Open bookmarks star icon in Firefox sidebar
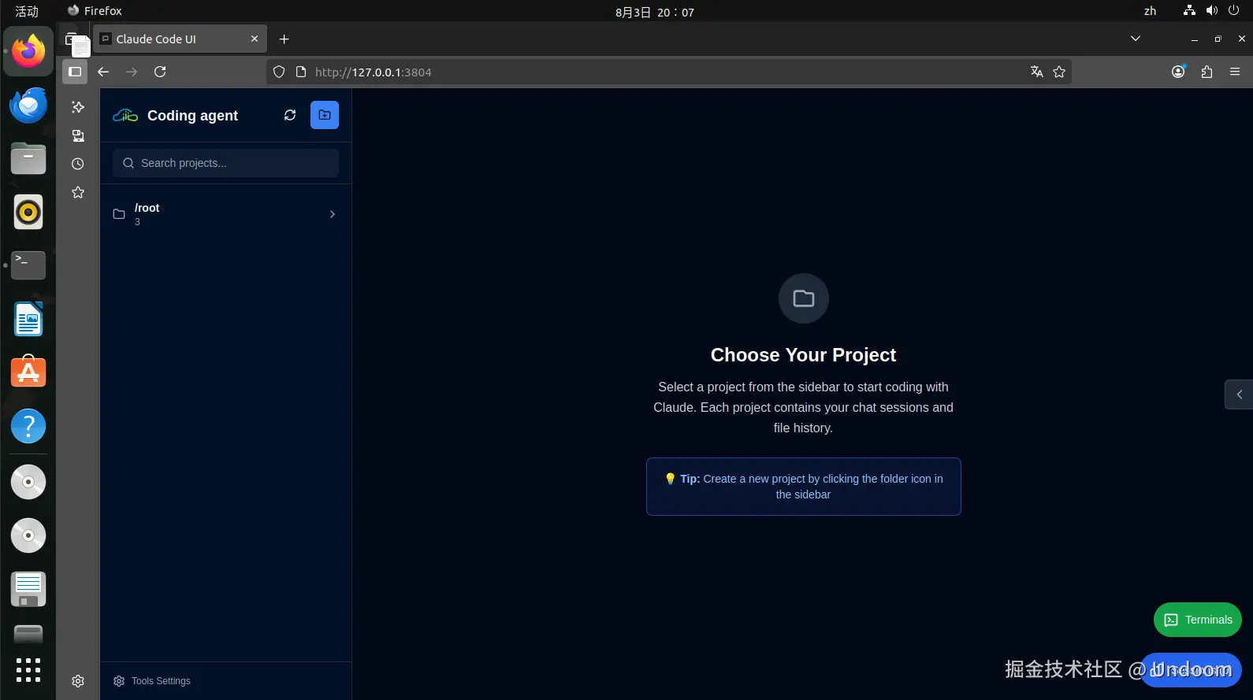Image resolution: width=1253 pixels, height=700 pixels. (x=78, y=192)
